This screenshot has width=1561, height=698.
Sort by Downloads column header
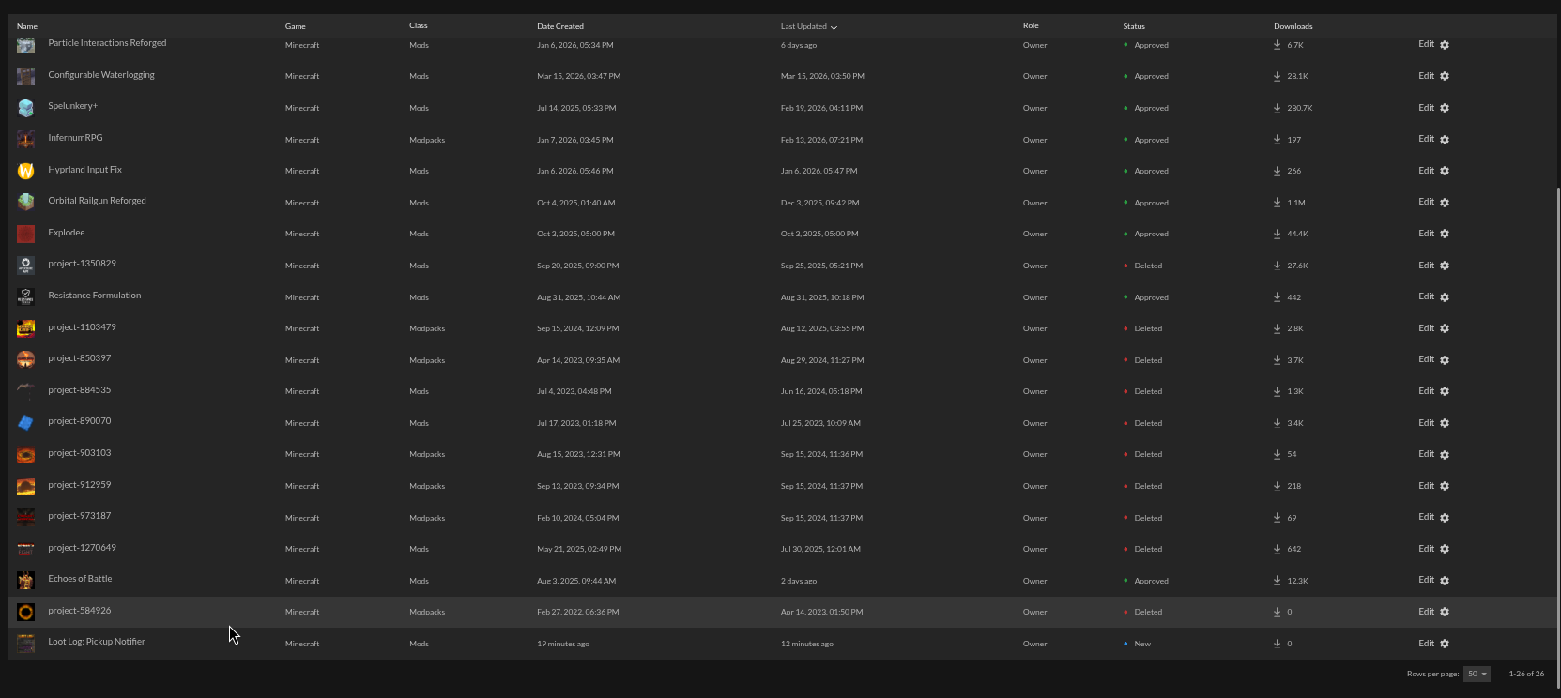(x=1293, y=26)
